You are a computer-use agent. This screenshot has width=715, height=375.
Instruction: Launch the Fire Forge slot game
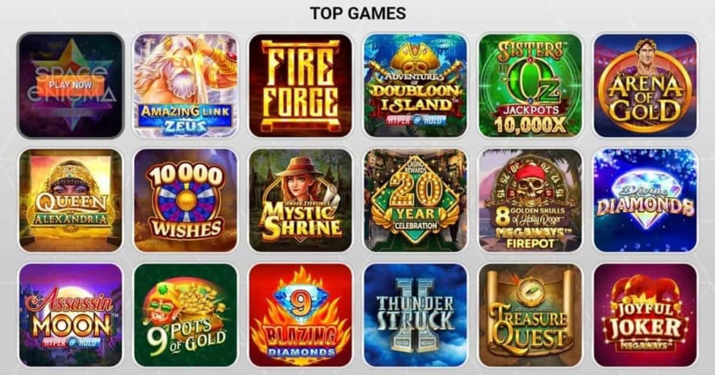(300, 86)
